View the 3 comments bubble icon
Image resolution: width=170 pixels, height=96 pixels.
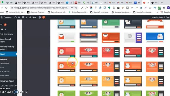coord(23,17)
